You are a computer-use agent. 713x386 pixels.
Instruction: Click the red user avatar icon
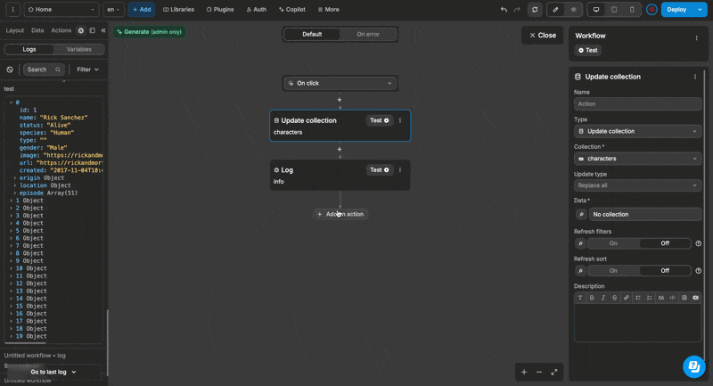pos(652,10)
